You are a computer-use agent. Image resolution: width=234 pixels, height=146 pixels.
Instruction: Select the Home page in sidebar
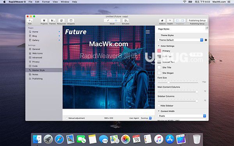tap(44, 32)
